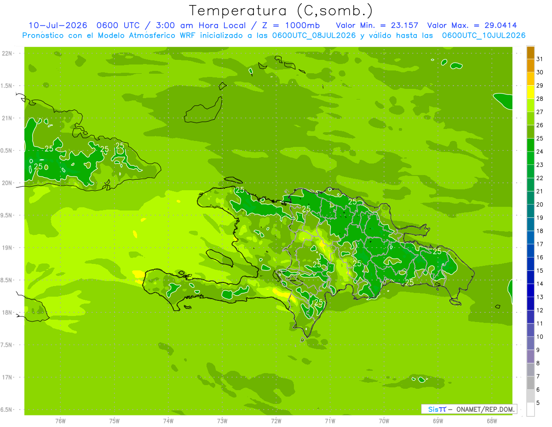The image size is (552, 427).
Task: Pick the purple colorbar swatch between 8 and 9
Action: coord(530,357)
